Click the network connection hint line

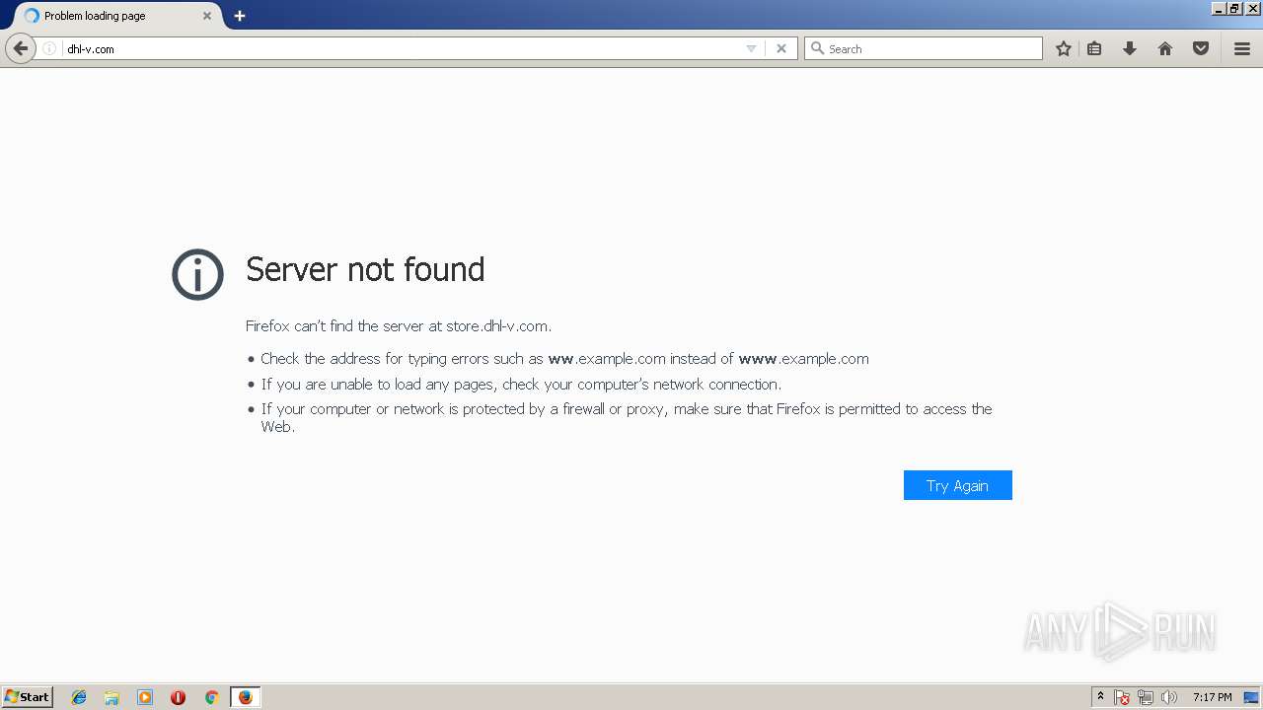click(521, 385)
